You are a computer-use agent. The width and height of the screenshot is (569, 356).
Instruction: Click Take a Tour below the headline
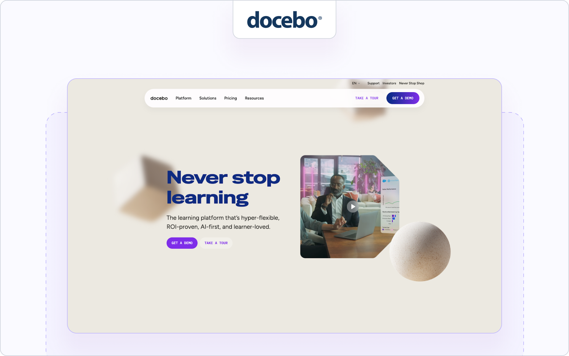(216, 243)
